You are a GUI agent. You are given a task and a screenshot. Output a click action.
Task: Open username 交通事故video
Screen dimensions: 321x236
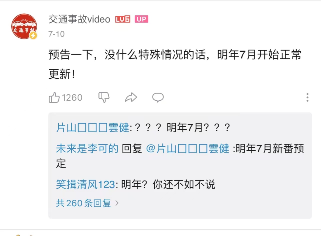79,19
